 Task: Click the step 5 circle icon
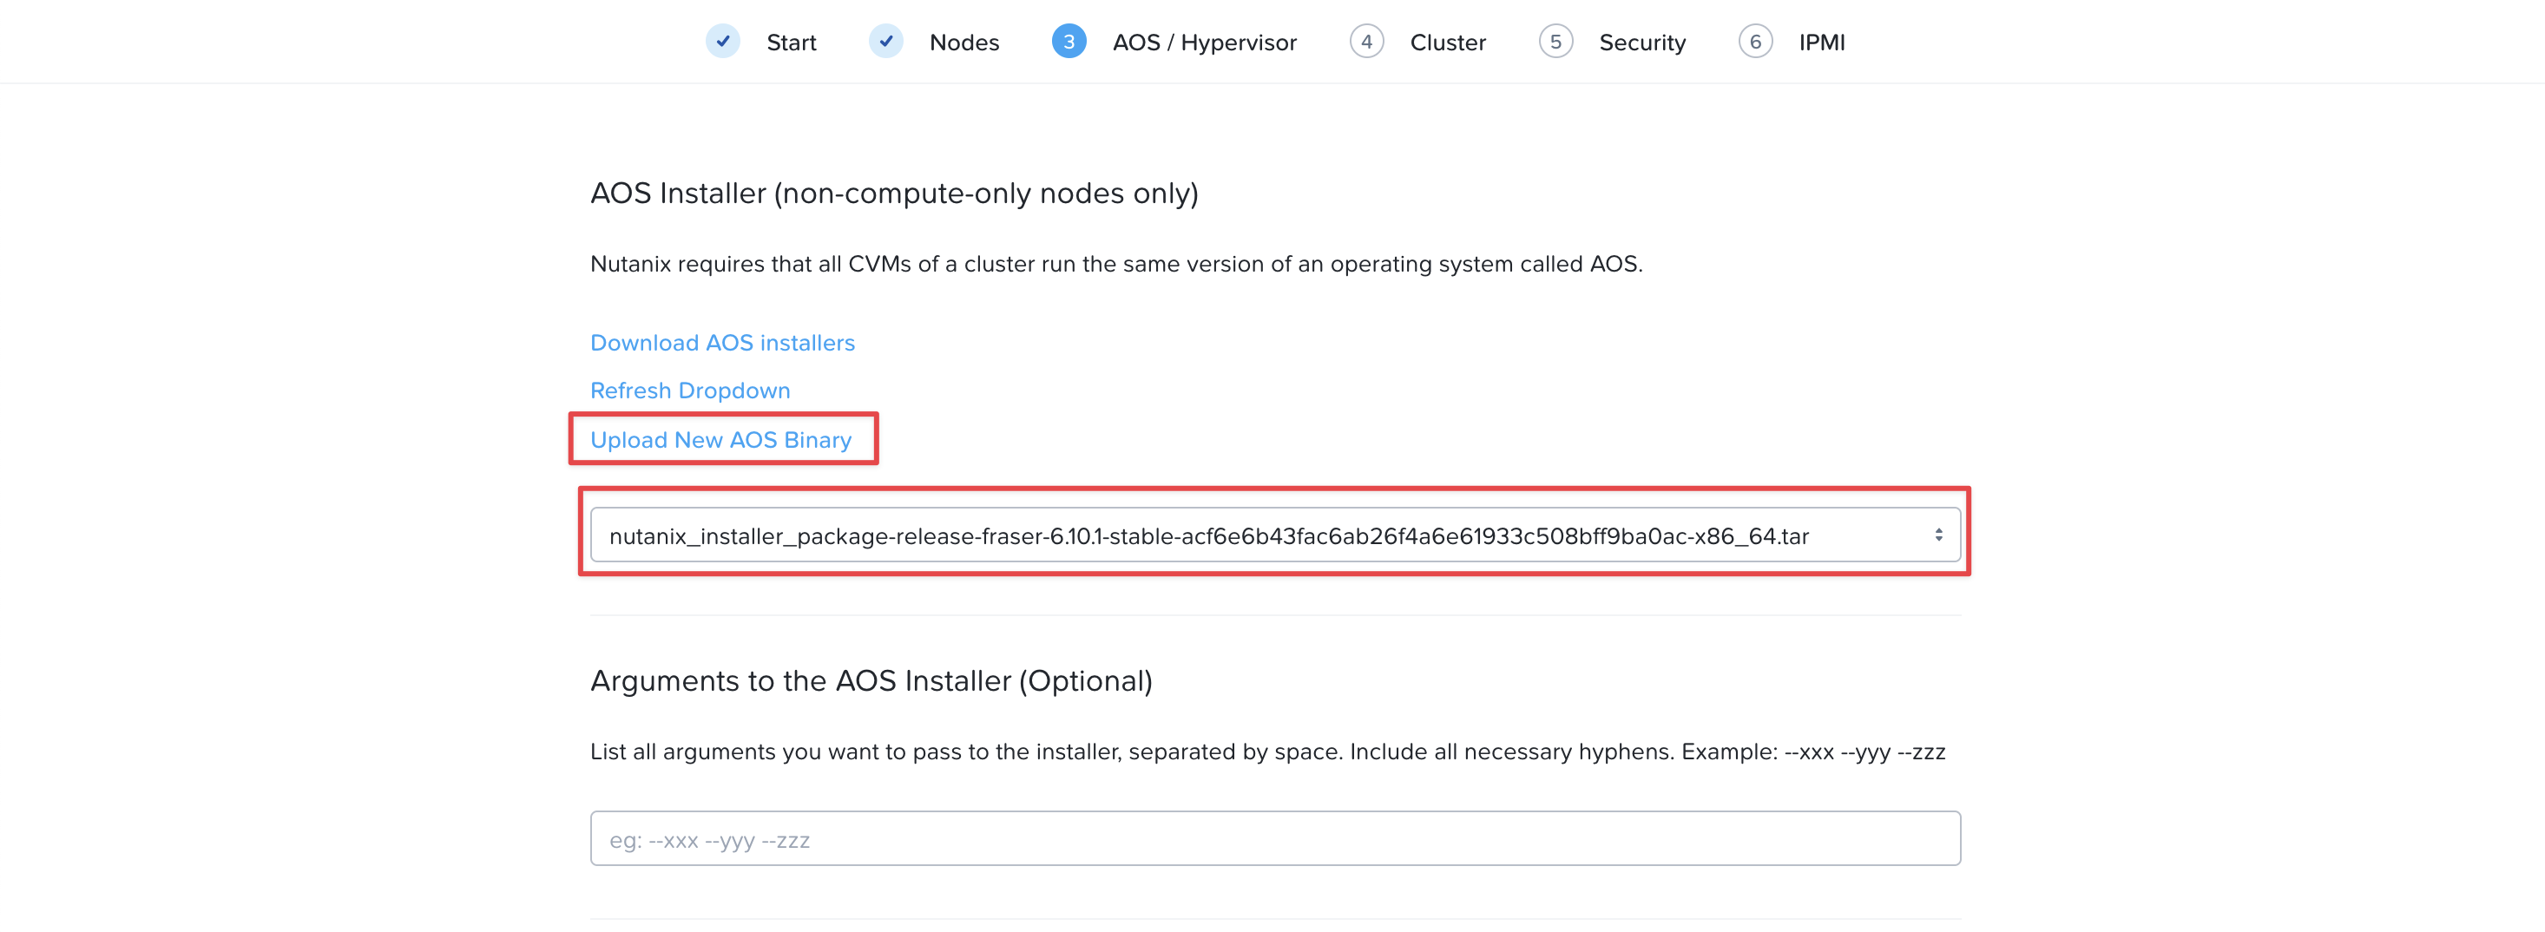tap(1555, 42)
